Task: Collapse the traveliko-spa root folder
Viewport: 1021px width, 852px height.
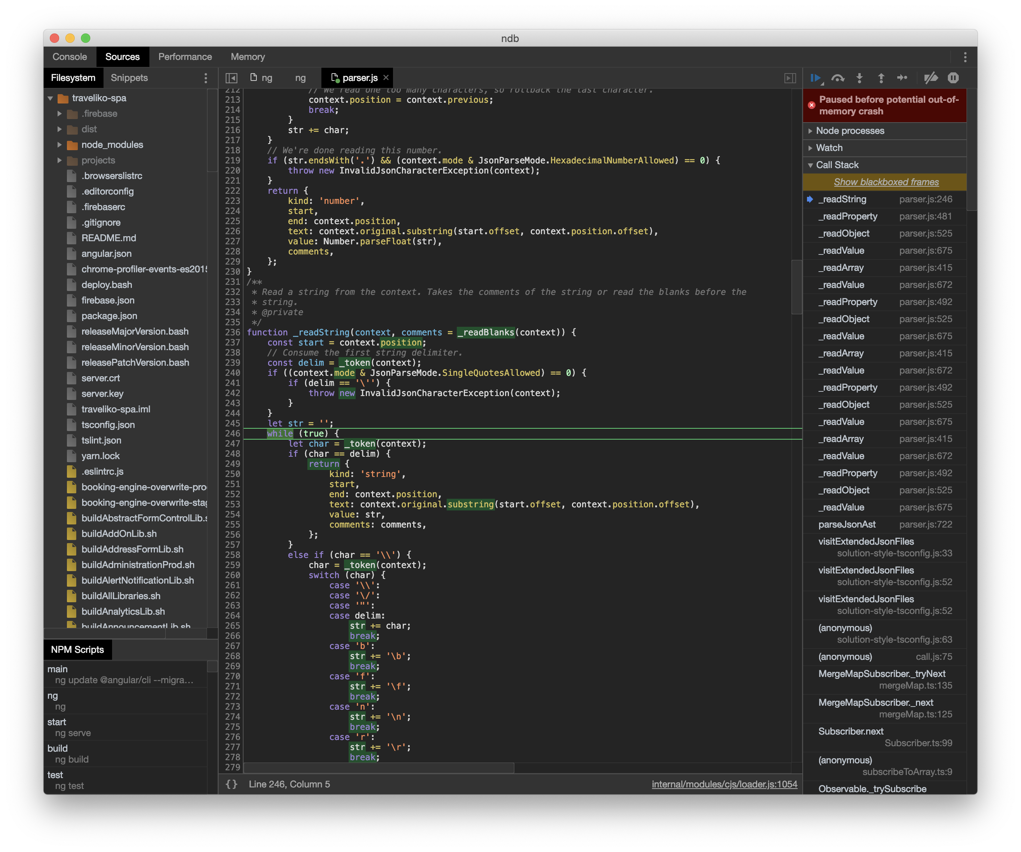Action: coord(50,98)
